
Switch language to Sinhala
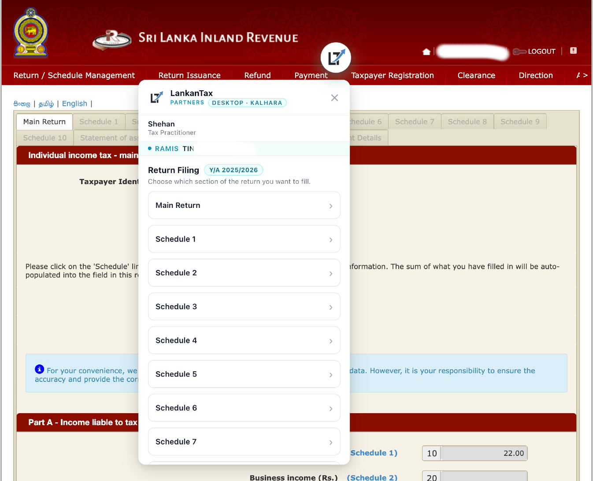pyautogui.click(x=22, y=104)
